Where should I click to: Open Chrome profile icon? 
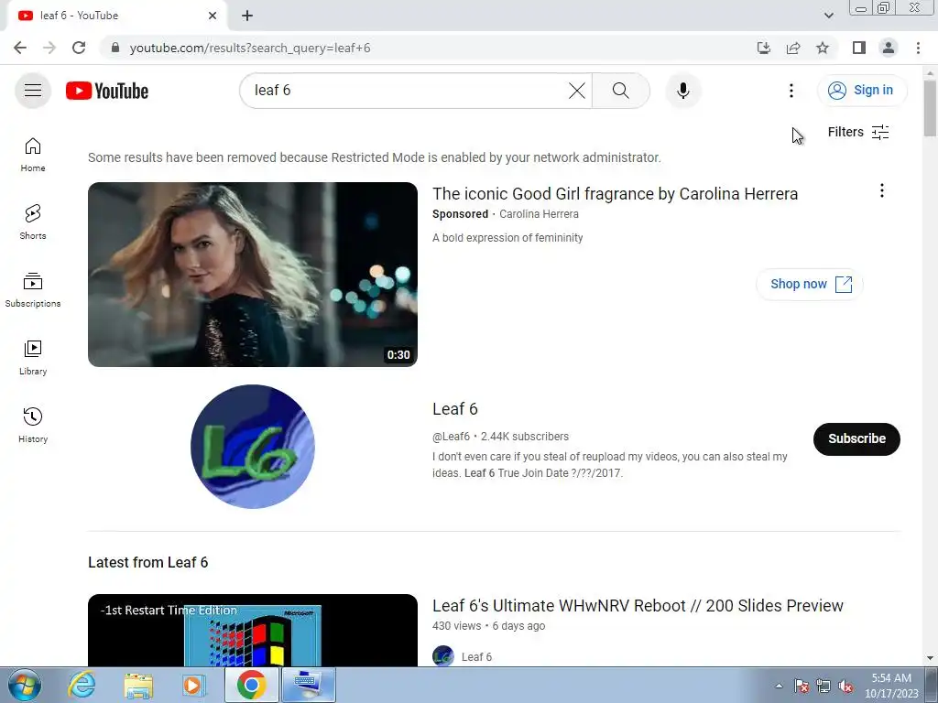pos(889,48)
